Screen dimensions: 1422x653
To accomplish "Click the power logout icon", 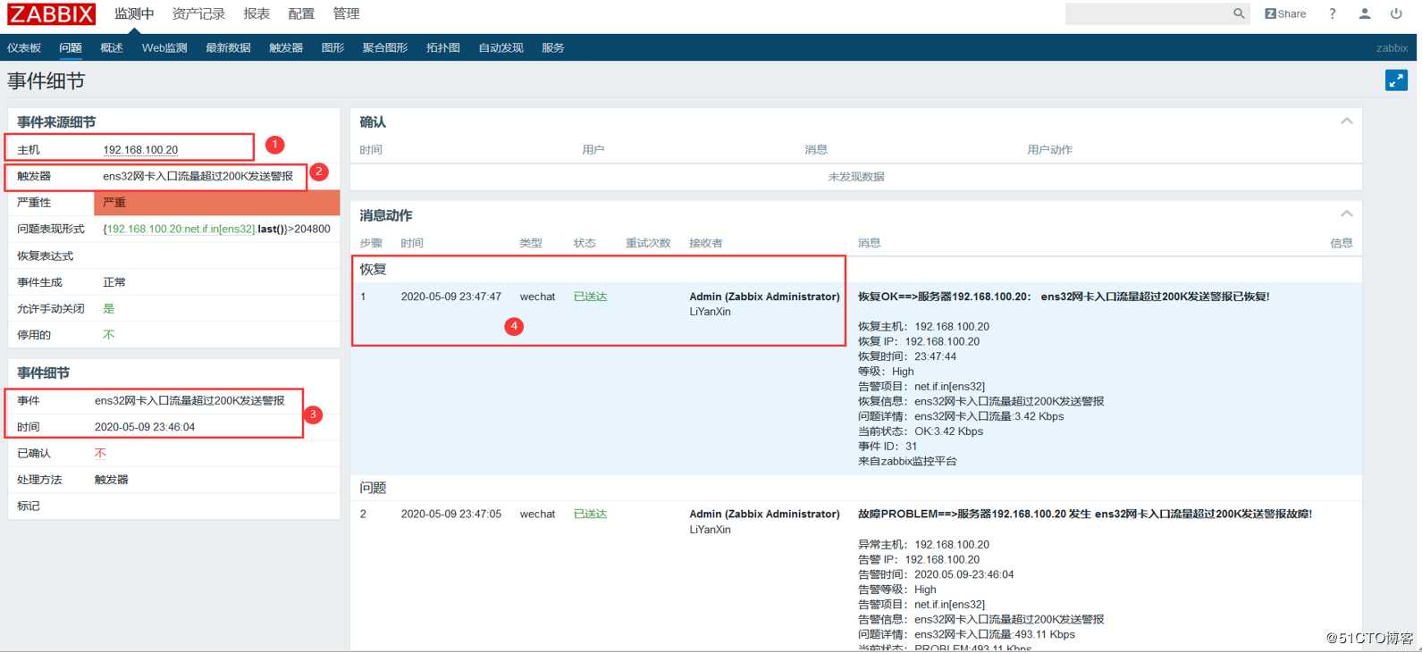I will click(x=1396, y=13).
